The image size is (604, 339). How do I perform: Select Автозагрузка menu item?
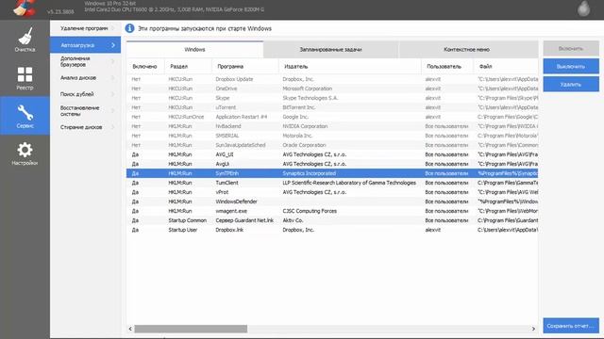86,45
